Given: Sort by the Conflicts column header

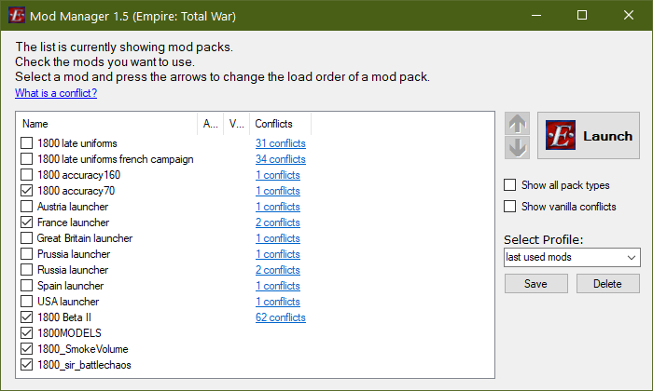Looking at the screenshot, I should click(x=280, y=124).
